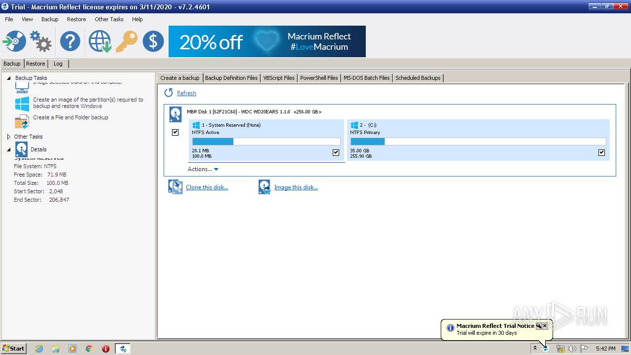Open Internet Explorer from the taskbar
This screenshot has width=631, height=355.
[39, 349]
